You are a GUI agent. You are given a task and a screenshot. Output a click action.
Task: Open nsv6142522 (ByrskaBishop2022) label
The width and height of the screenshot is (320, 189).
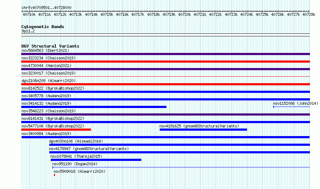point(53,88)
